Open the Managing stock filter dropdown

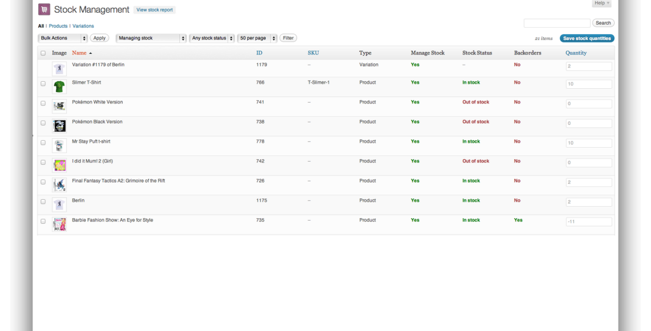[151, 38]
